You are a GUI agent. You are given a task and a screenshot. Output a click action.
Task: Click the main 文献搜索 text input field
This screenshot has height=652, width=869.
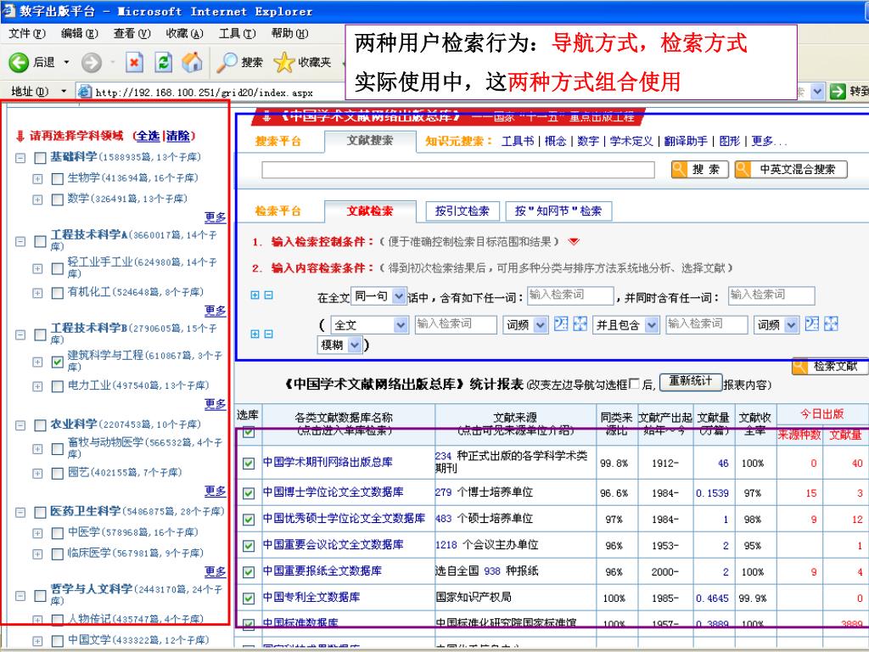(457, 170)
